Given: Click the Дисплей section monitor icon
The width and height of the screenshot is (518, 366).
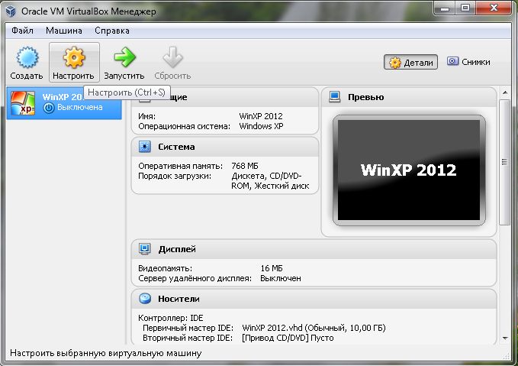Looking at the screenshot, I should 145,249.
